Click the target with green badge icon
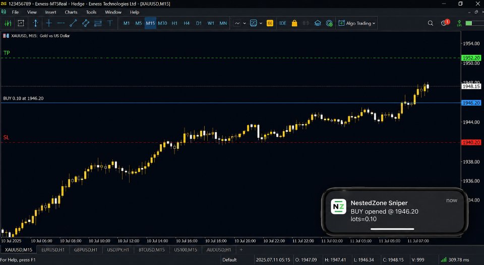 (x=329, y=23)
